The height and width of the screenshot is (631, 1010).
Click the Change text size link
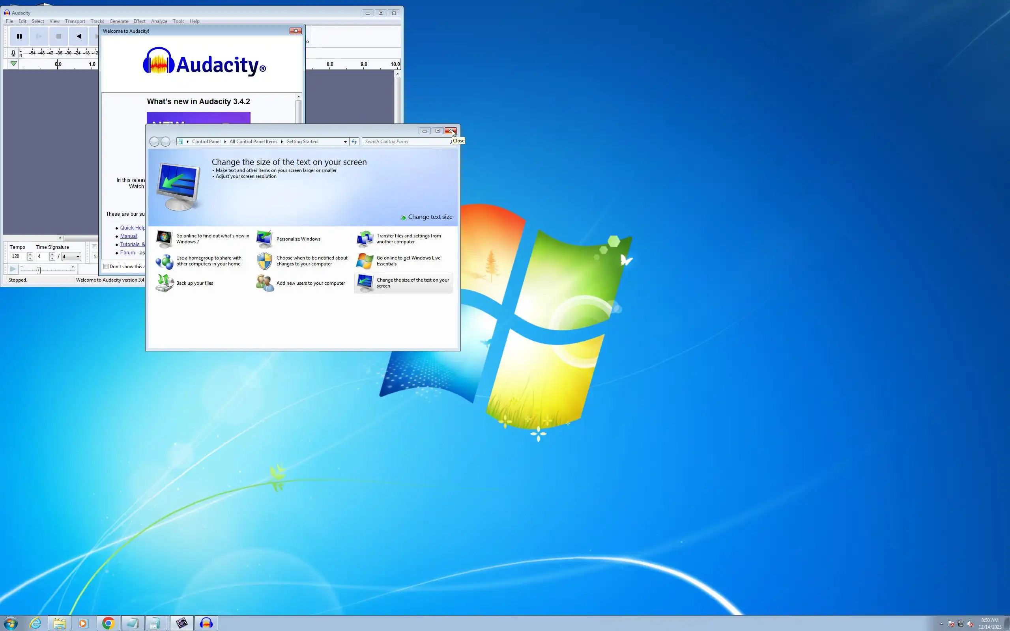coord(430,217)
